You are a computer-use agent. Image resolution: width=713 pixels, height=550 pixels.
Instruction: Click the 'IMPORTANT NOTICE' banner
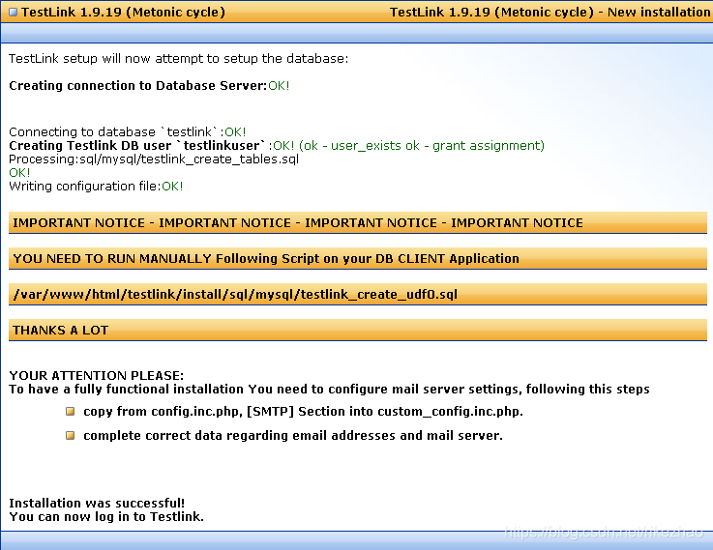(x=358, y=223)
